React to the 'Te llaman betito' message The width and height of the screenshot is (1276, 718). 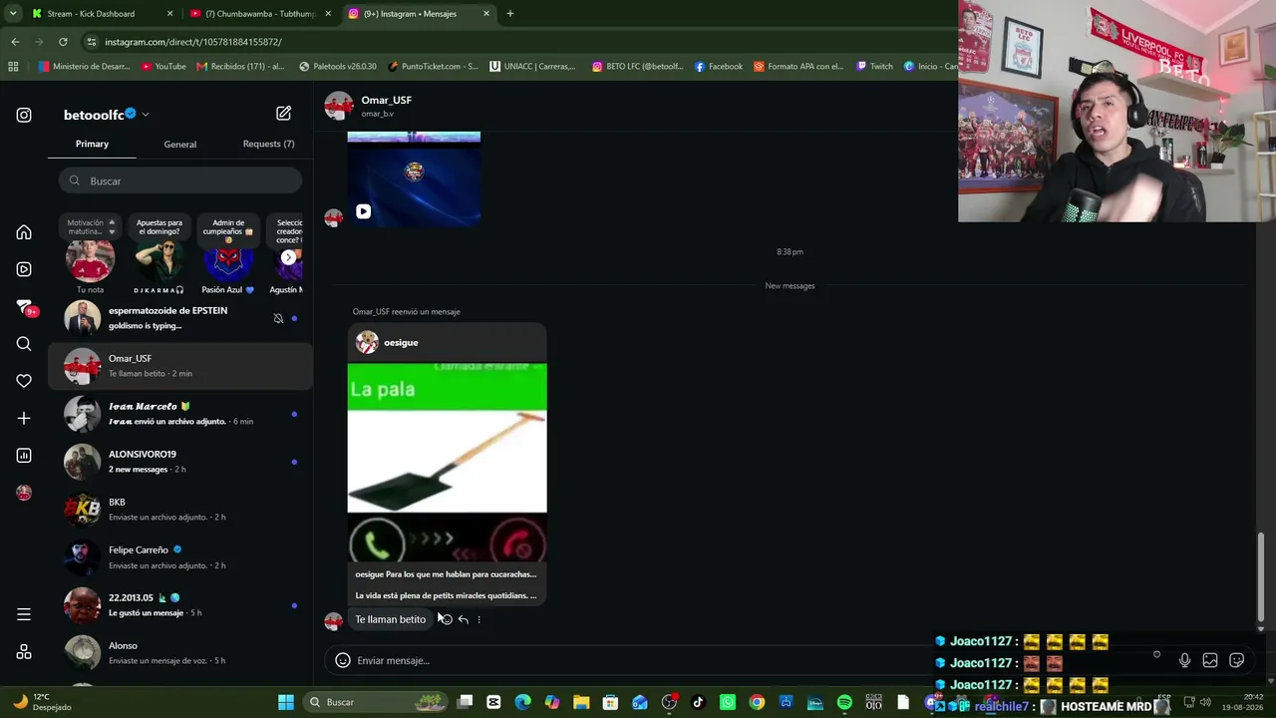[x=446, y=619]
